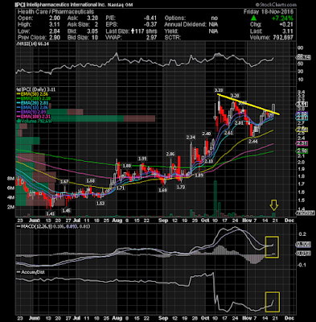
Task: Click the 2M volume axis label
Action: [11, 207]
